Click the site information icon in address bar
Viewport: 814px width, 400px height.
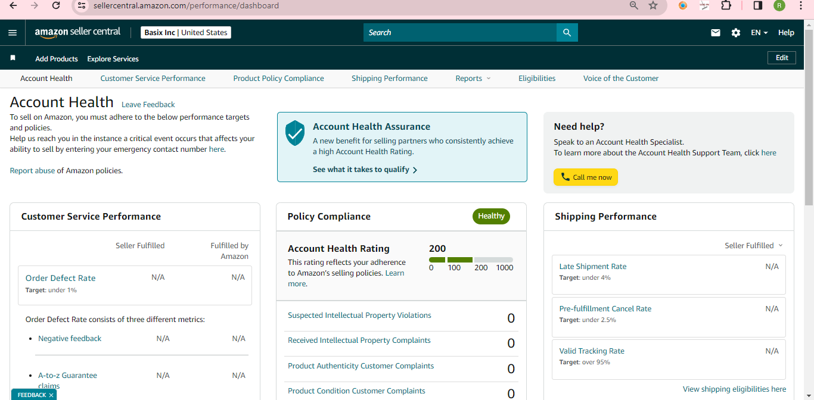pyautogui.click(x=82, y=5)
